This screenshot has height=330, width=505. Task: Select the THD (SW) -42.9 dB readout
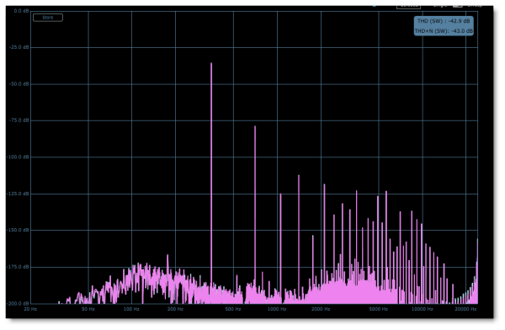(444, 21)
